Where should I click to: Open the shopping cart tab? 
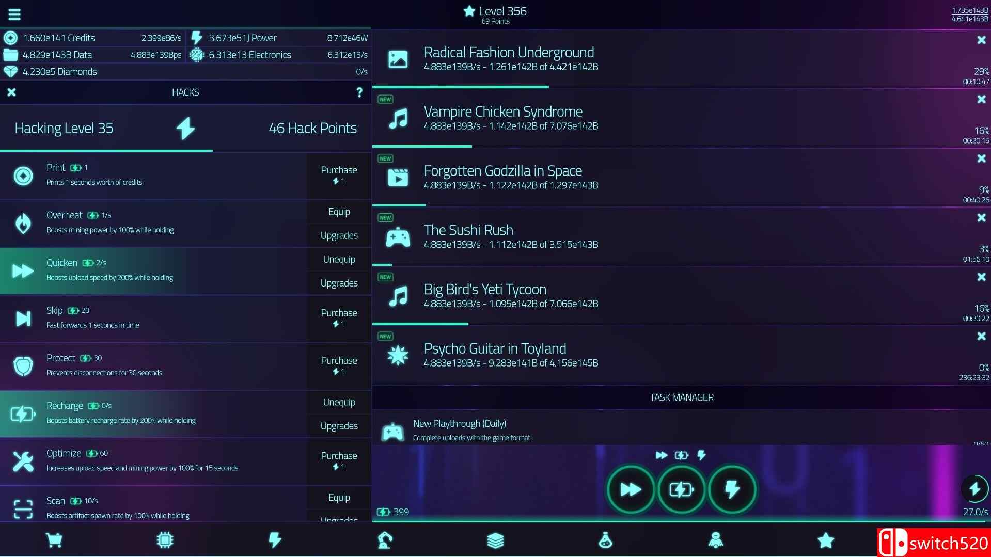54,540
